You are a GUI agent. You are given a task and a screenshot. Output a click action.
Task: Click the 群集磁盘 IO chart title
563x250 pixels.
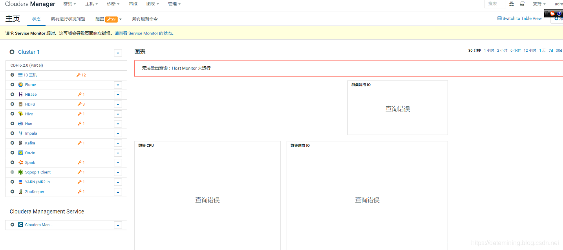click(x=300, y=146)
